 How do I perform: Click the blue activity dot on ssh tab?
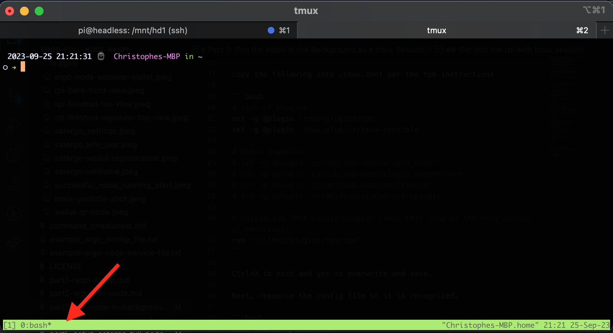(x=271, y=30)
